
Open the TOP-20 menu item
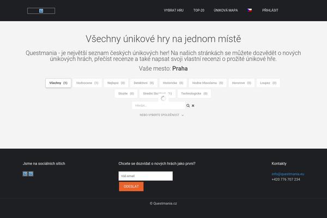[198, 10]
